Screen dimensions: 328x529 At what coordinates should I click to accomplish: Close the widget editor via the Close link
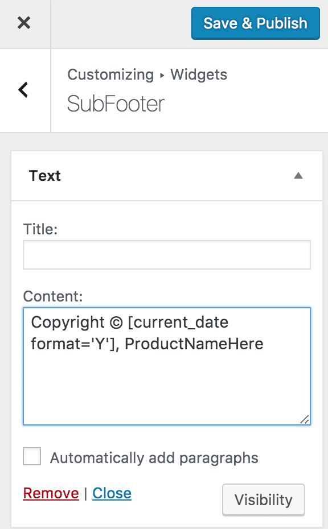[x=112, y=493]
